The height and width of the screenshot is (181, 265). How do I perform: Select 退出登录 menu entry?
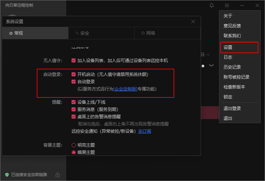click(239, 108)
